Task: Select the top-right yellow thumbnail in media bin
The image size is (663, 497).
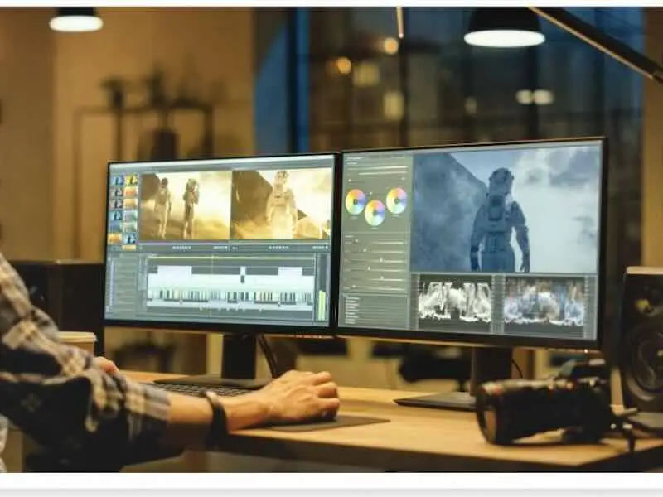Action: 130,180
